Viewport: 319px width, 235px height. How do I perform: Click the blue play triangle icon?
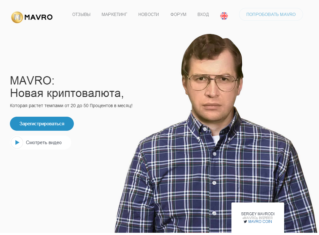(17, 143)
